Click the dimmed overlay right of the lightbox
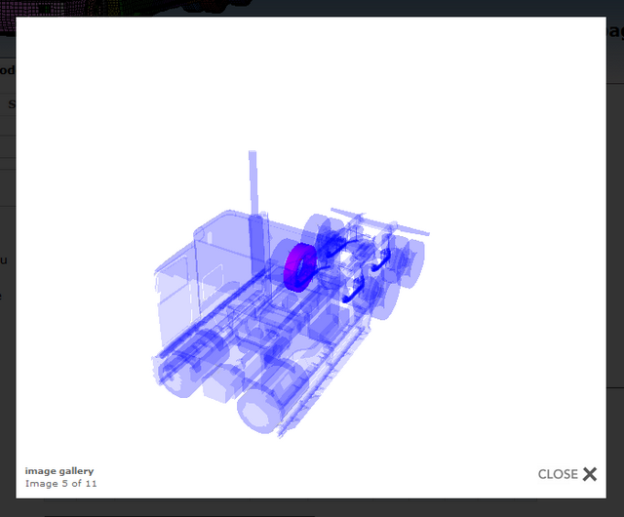 (615, 293)
